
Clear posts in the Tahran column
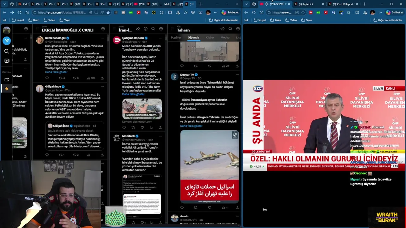(222, 29)
